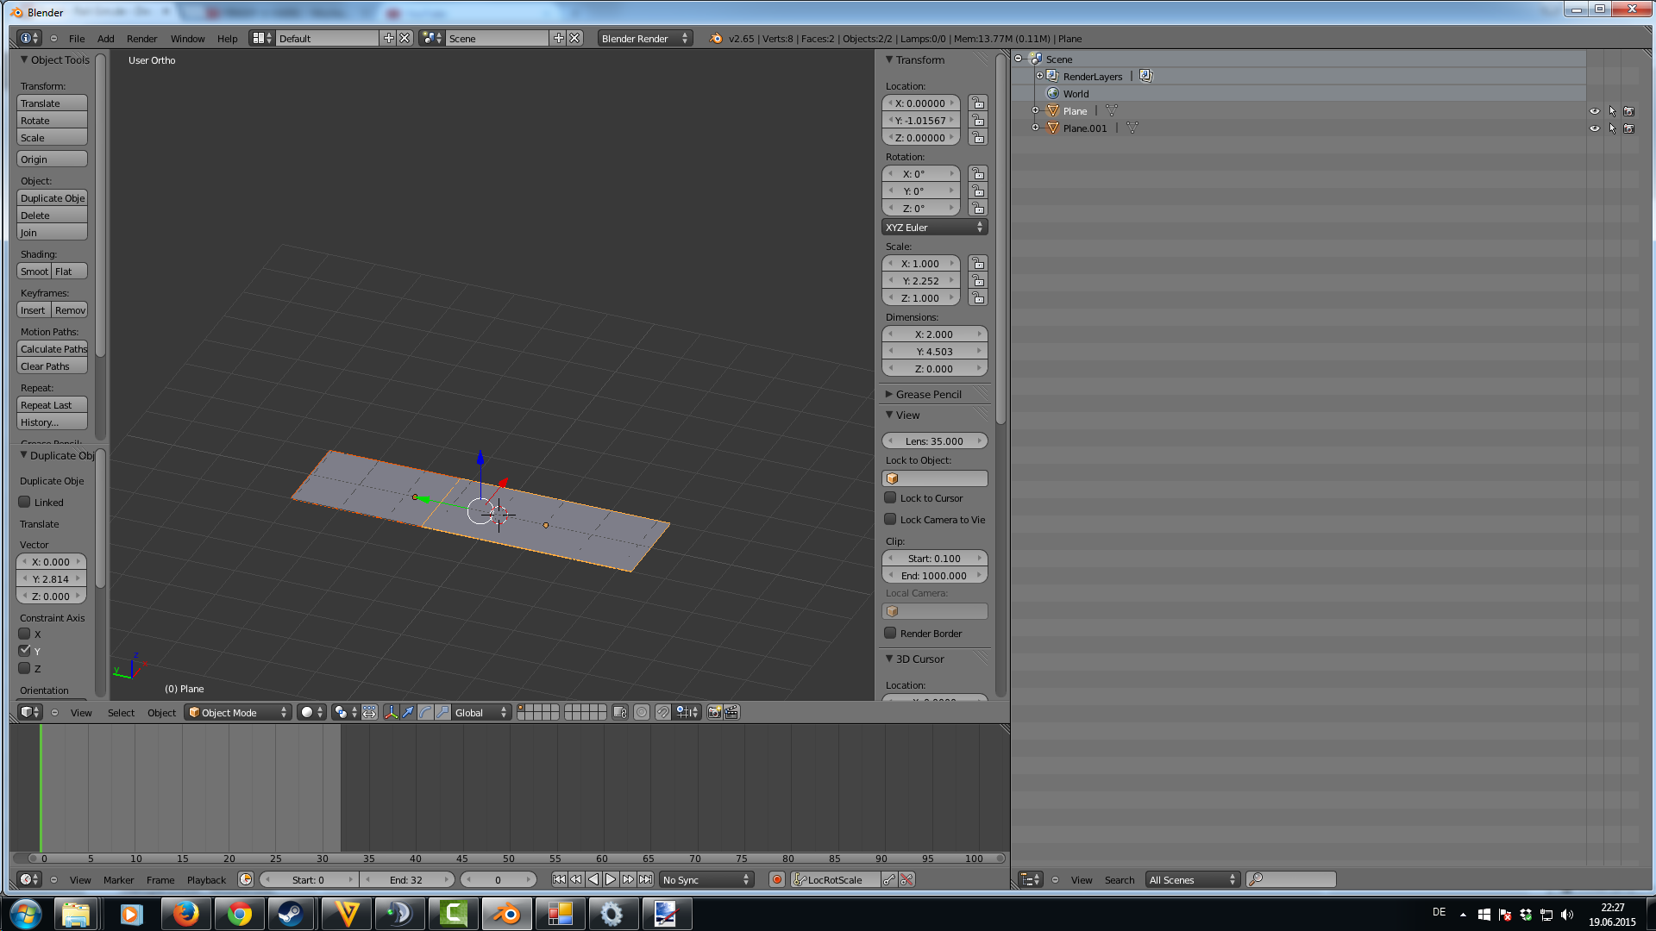Viewport: 1656px width, 931px height.
Task: Toggle 3D manipulator widget icon
Action: (x=391, y=712)
